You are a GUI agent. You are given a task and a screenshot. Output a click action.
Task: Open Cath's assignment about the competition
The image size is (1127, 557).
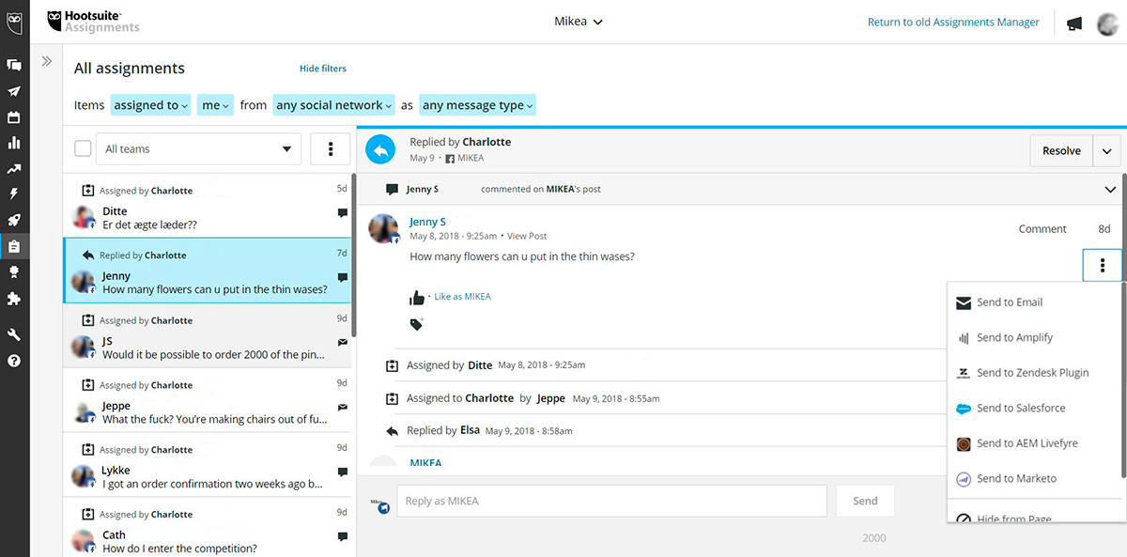coord(207,527)
